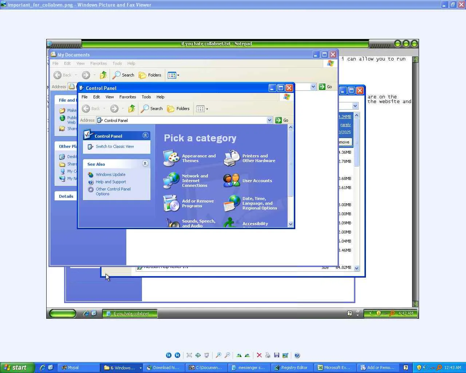Rotate the picture counterclockwise

(248, 355)
